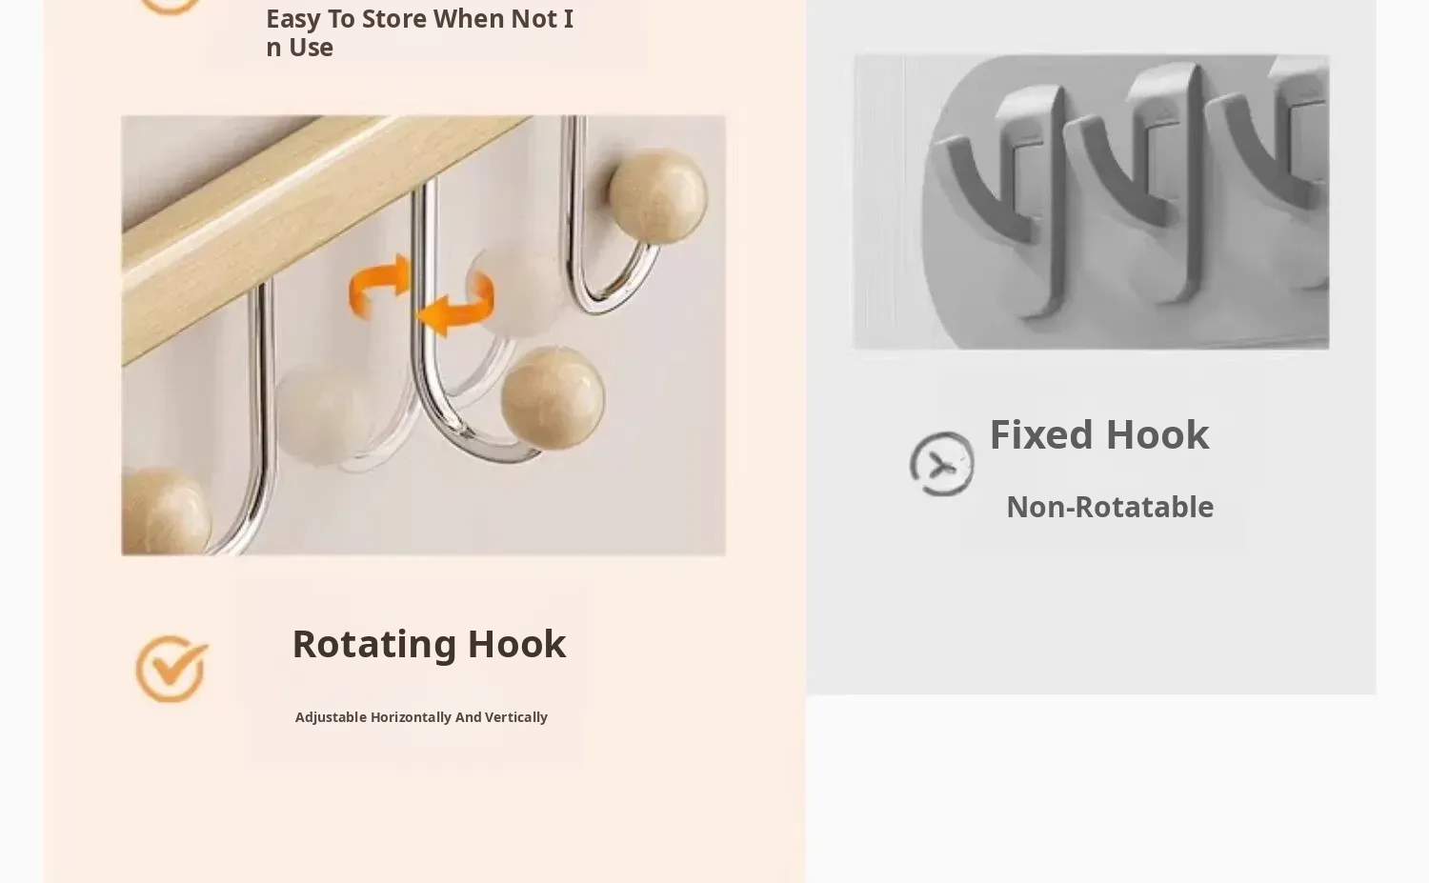This screenshot has height=883, width=1429.
Task: Click the cut-off orange checkmark at the top
Action: (x=171, y=6)
